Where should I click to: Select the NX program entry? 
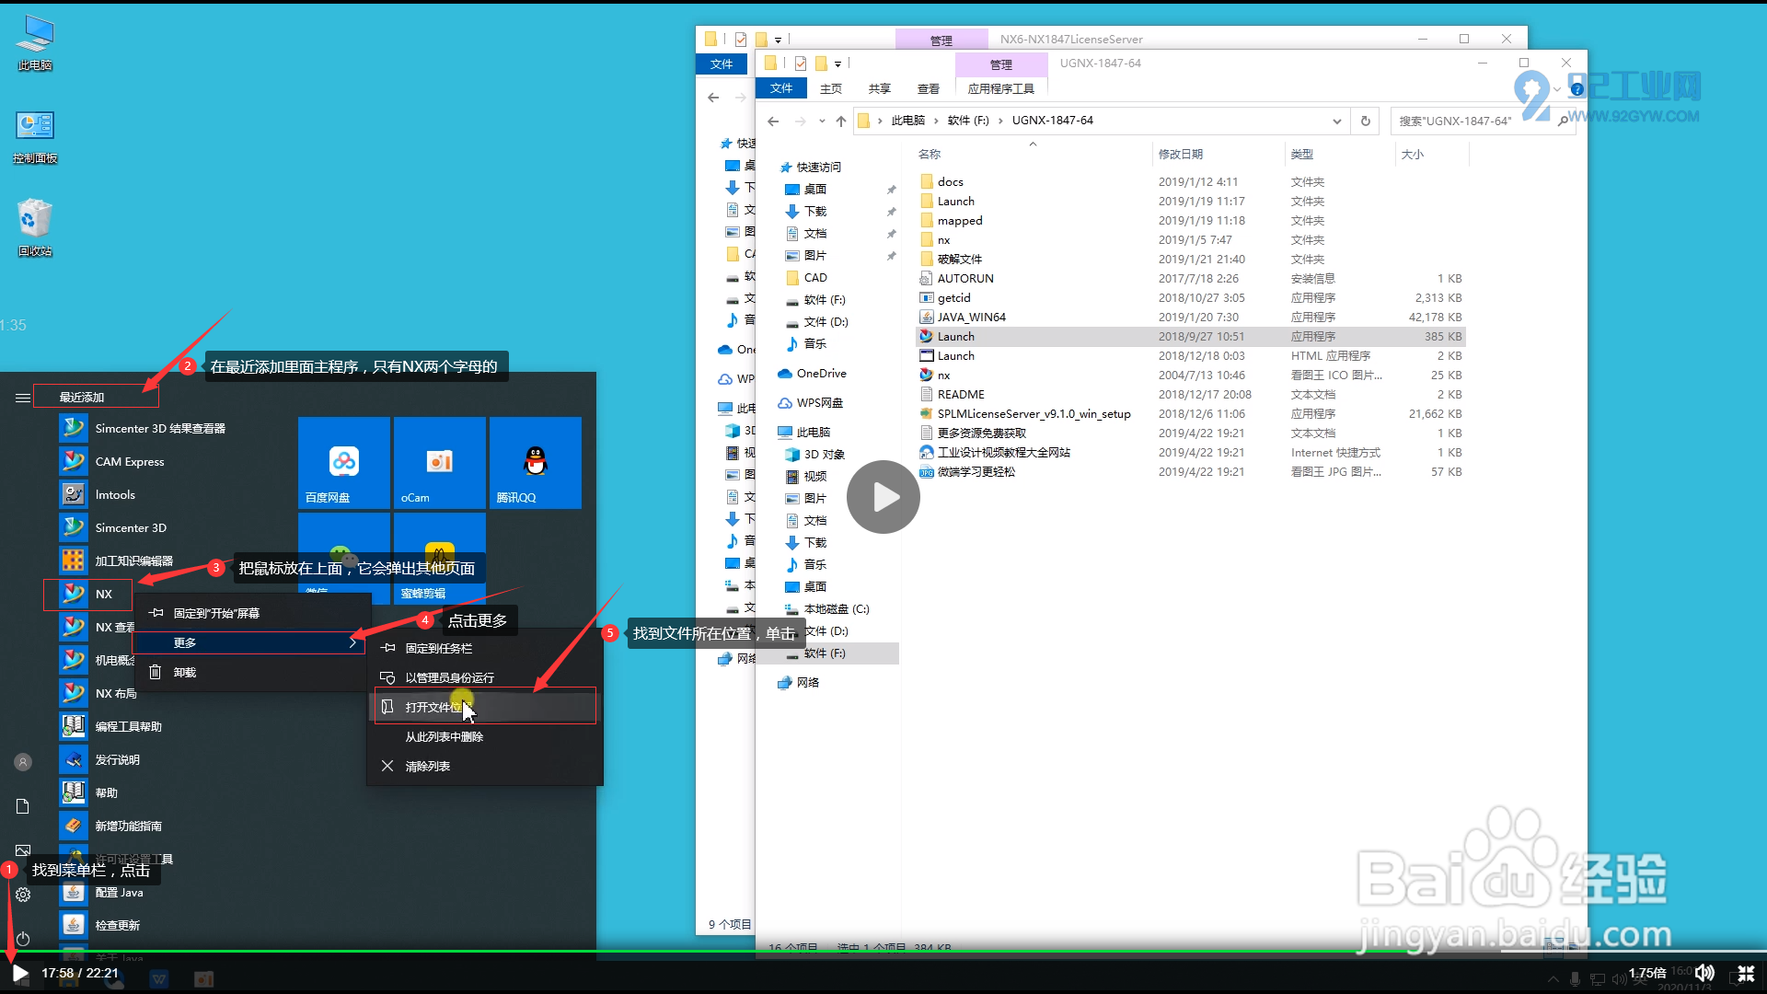[x=88, y=594]
